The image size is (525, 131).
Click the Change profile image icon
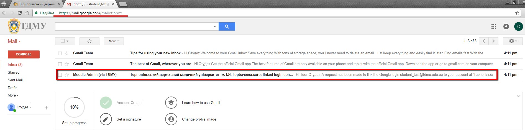171,119
